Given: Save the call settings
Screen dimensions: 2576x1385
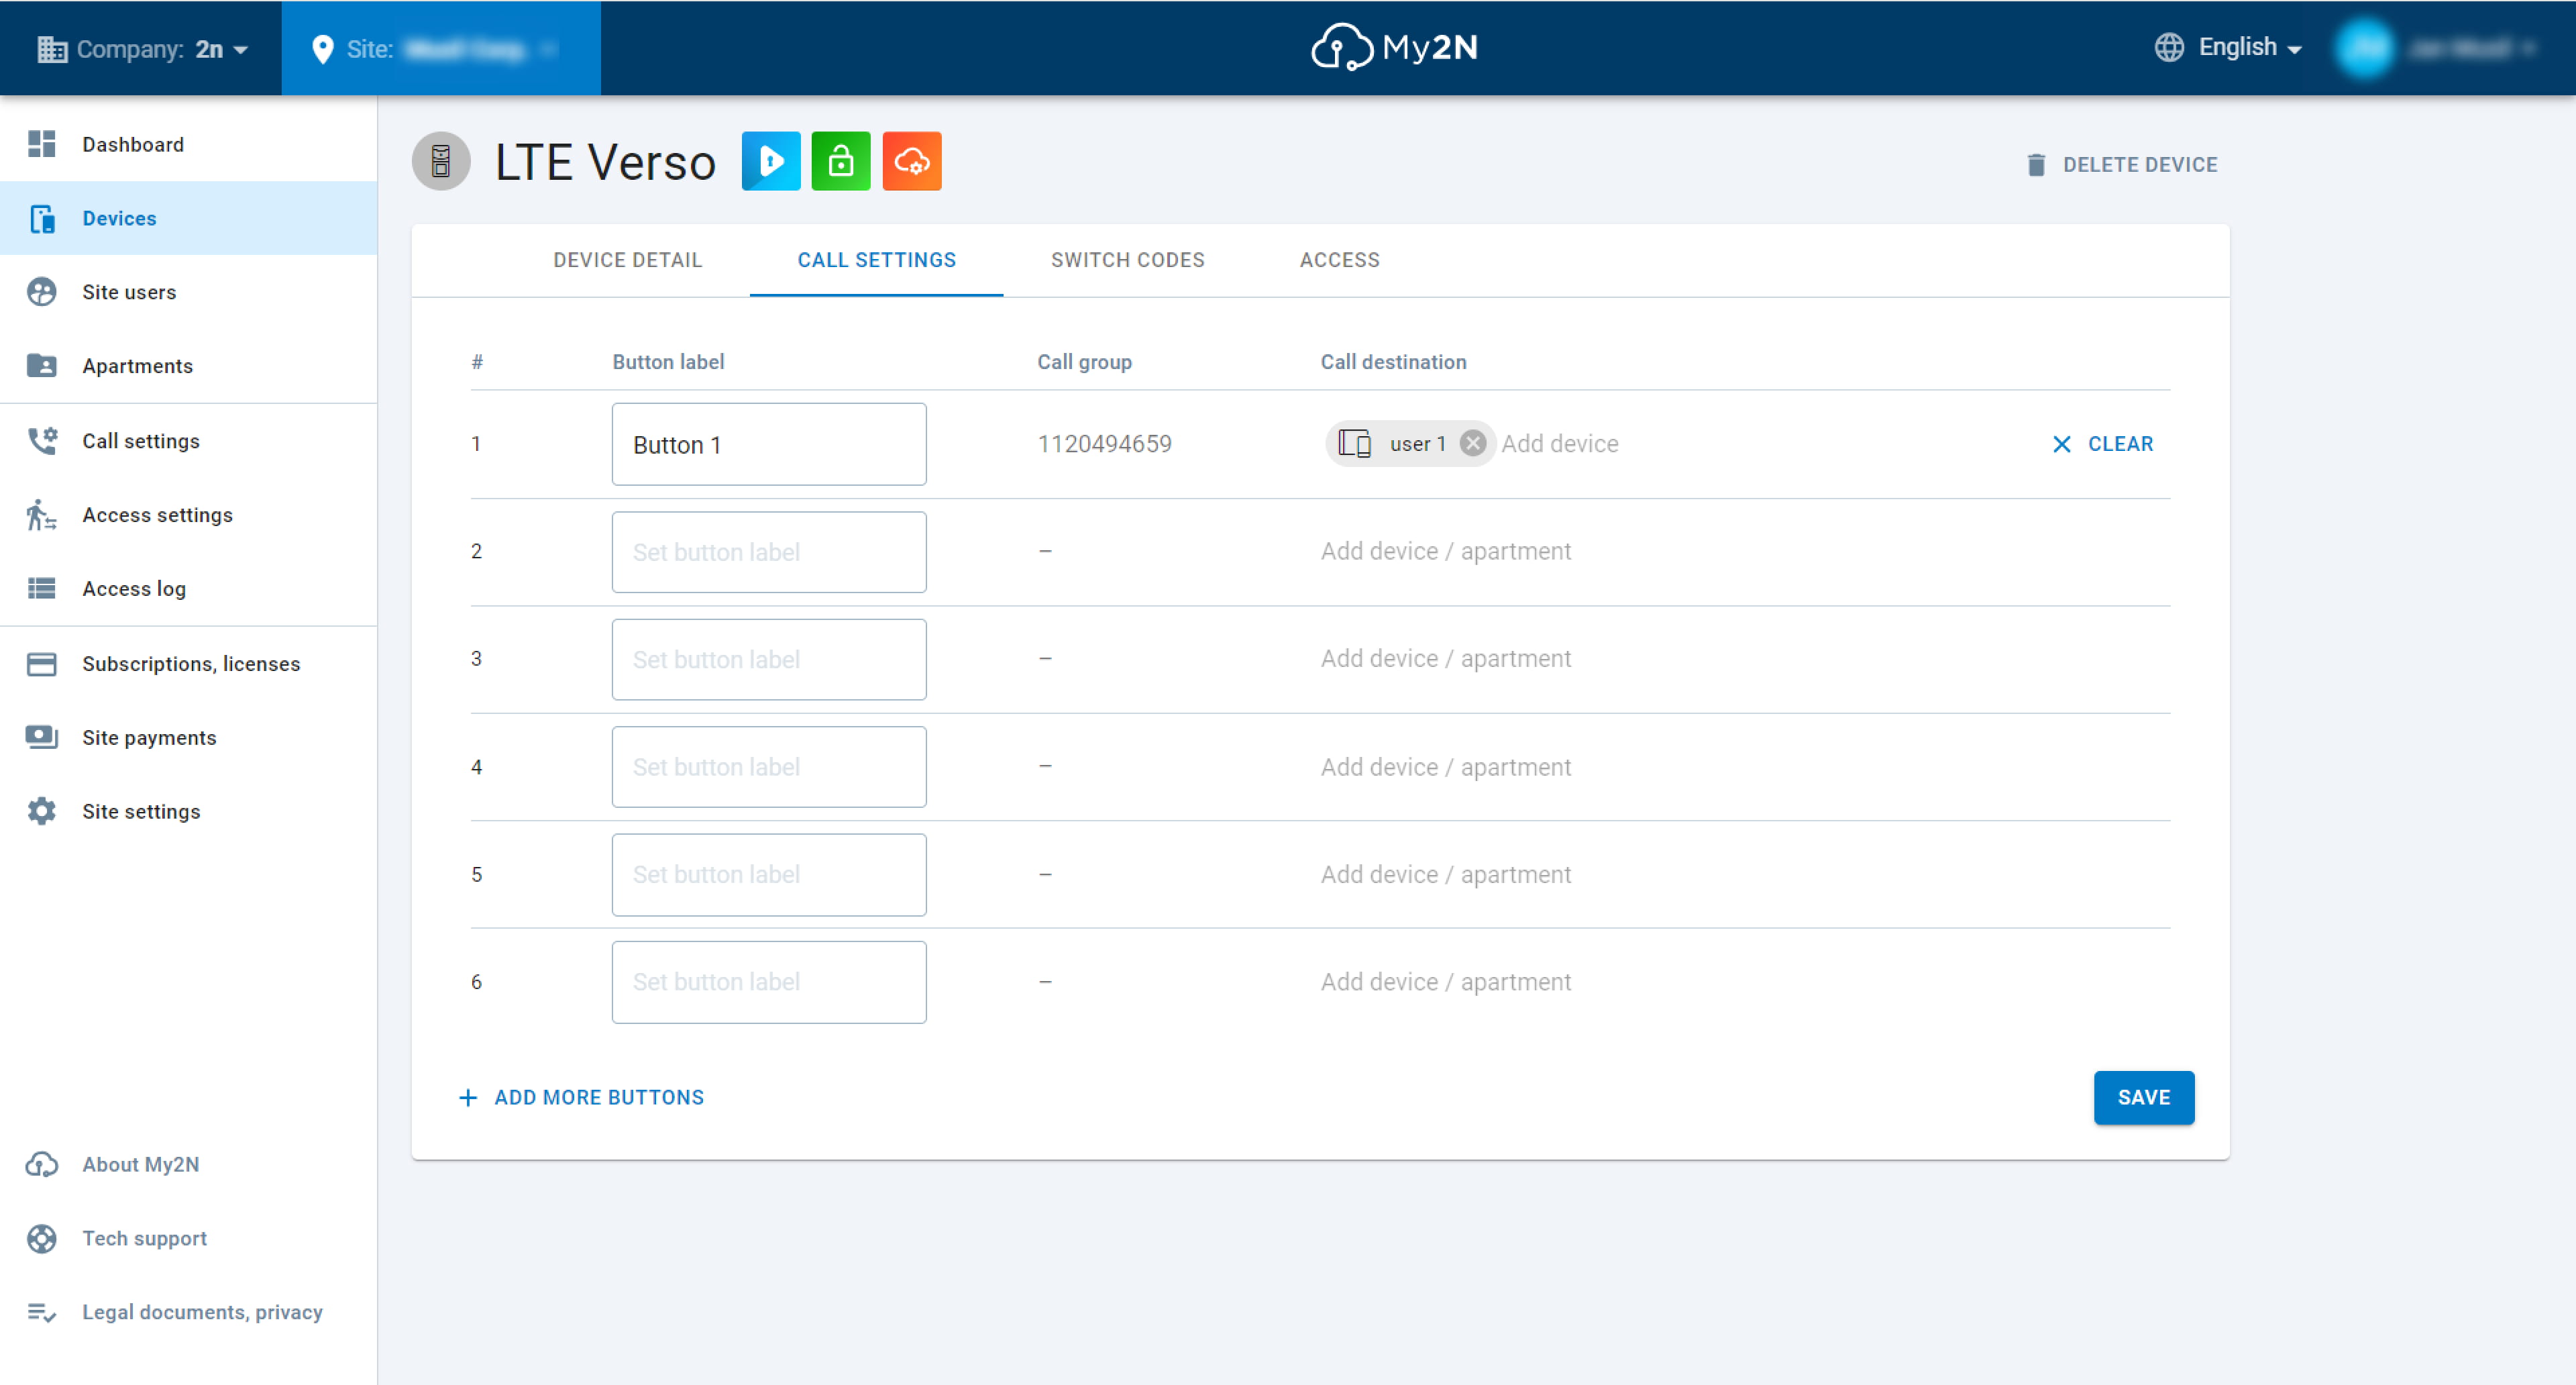Looking at the screenshot, I should tap(2144, 1098).
